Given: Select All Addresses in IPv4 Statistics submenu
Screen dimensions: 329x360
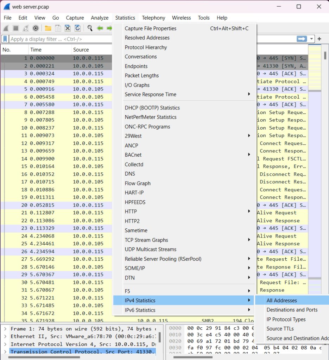Looking at the screenshot, I should (x=281, y=301).
